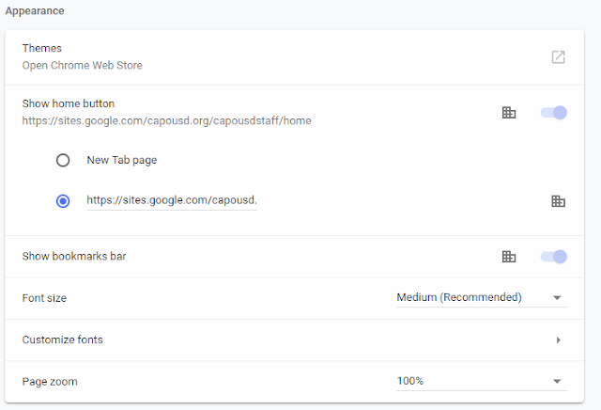Open the Page zoom dropdown
Image resolution: width=601 pixels, height=410 pixels.
(481, 381)
